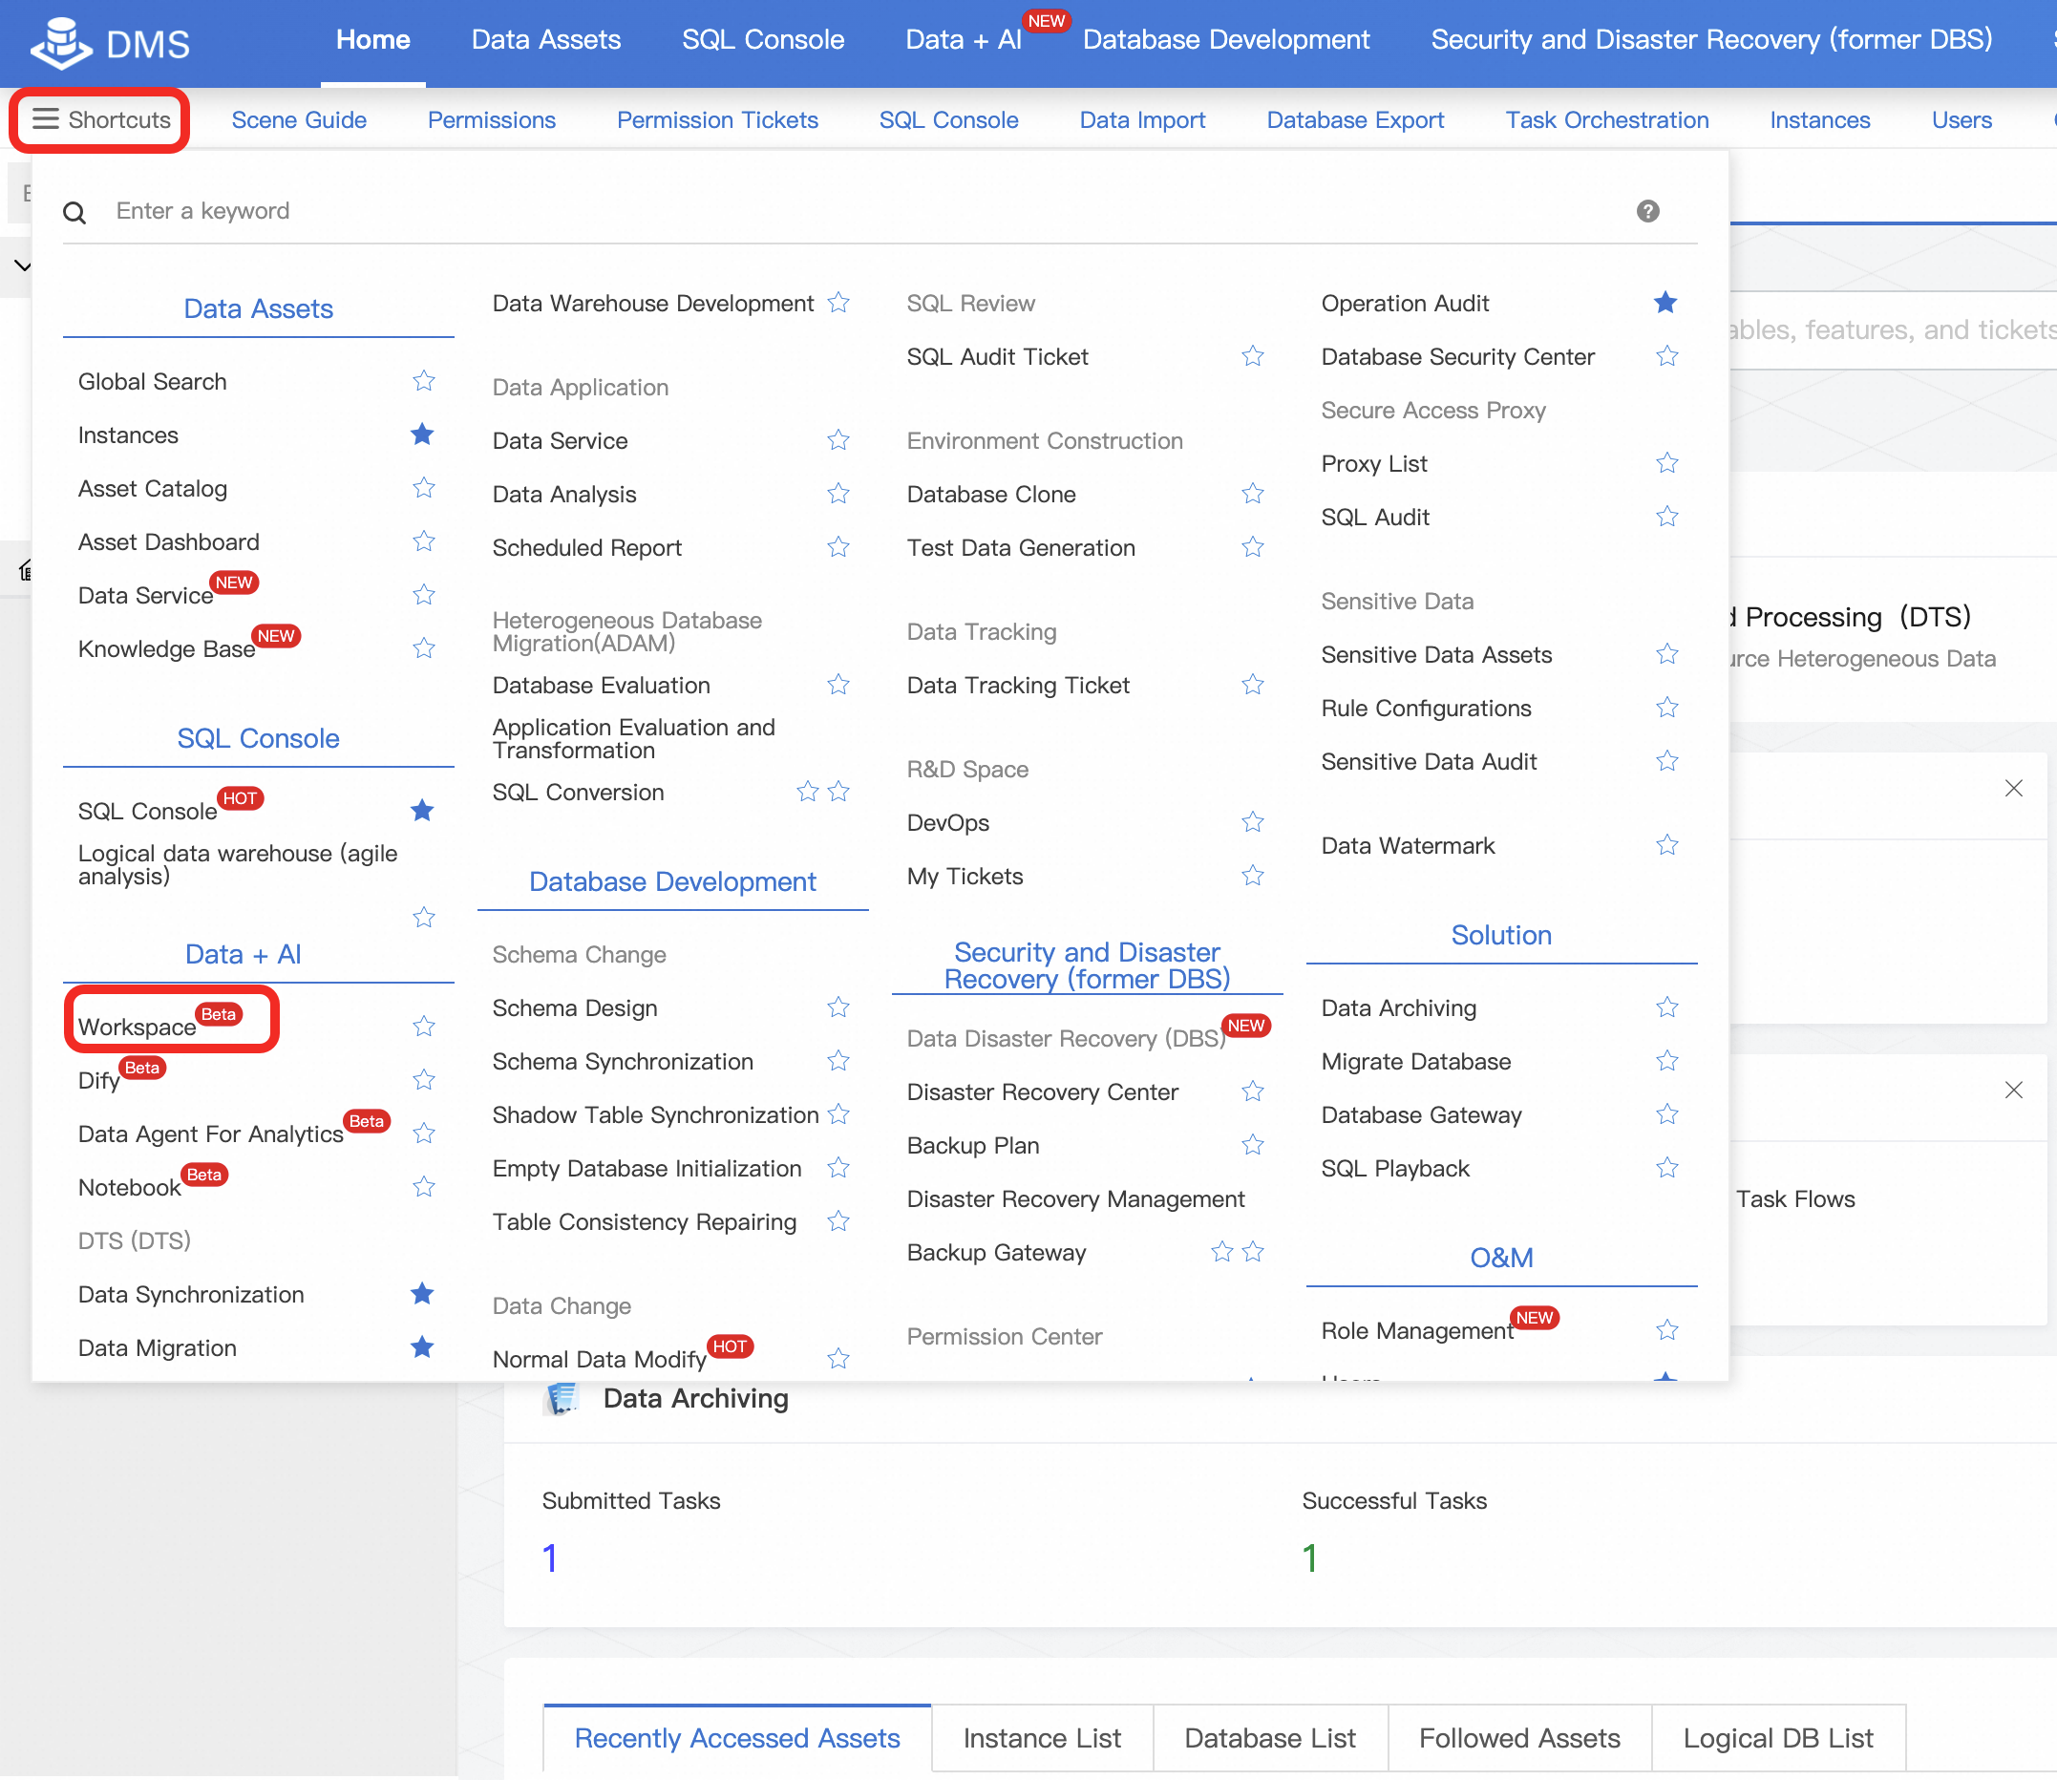Close the upper card with X
The image size is (2057, 1780).
(x=2013, y=788)
